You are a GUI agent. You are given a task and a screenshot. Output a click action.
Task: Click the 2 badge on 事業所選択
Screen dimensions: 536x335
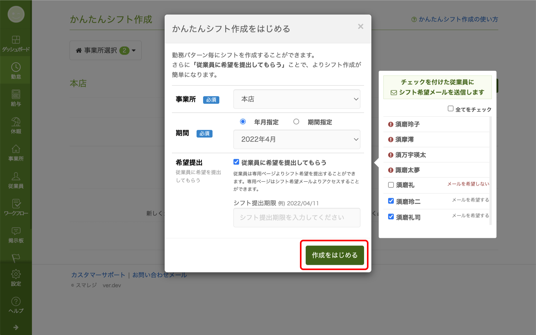click(x=124, y=50)
